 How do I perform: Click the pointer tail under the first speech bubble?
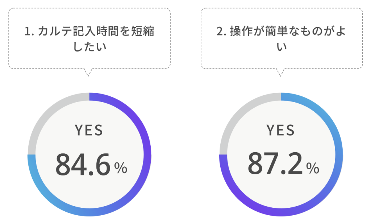coord(87,72)
